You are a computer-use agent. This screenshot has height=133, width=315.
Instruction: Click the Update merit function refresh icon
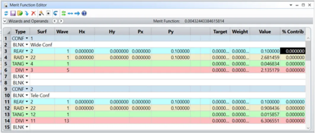(x=6, y=14)
